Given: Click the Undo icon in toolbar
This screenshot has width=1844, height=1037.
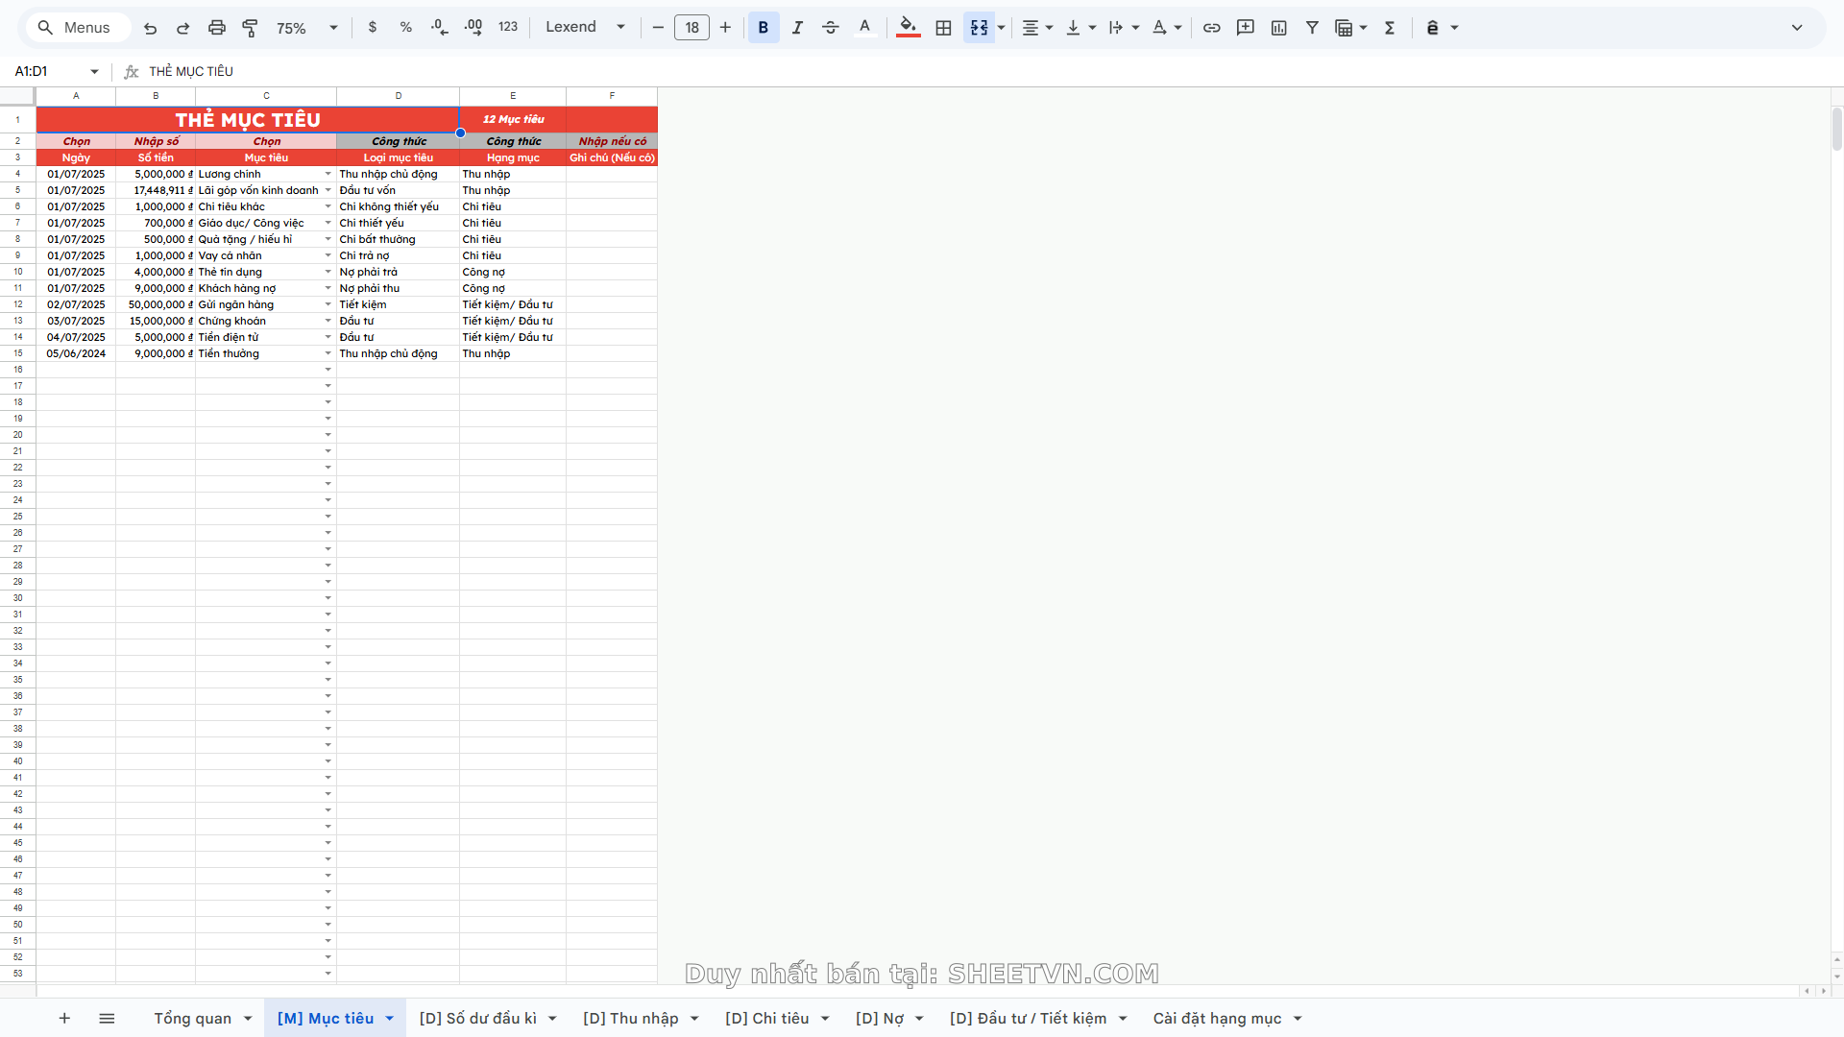Looking at the screenshot, I should [x=150, y=28].
